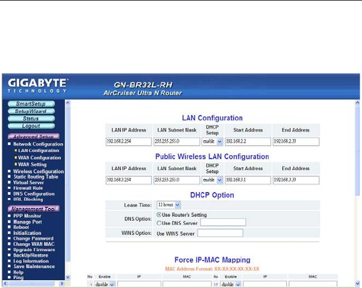Open Static Routing Table page
362x288 pixels.
coord(36,177)
